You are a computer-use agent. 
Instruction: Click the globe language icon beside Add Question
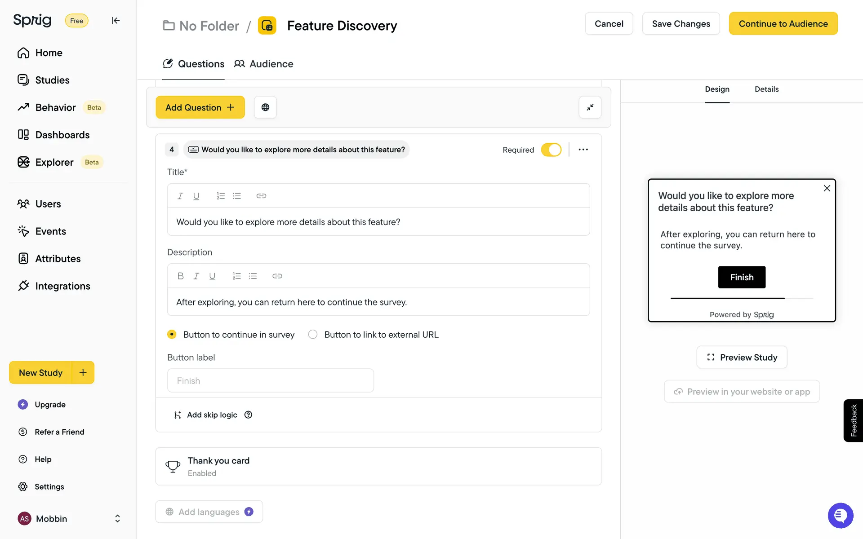265,107
